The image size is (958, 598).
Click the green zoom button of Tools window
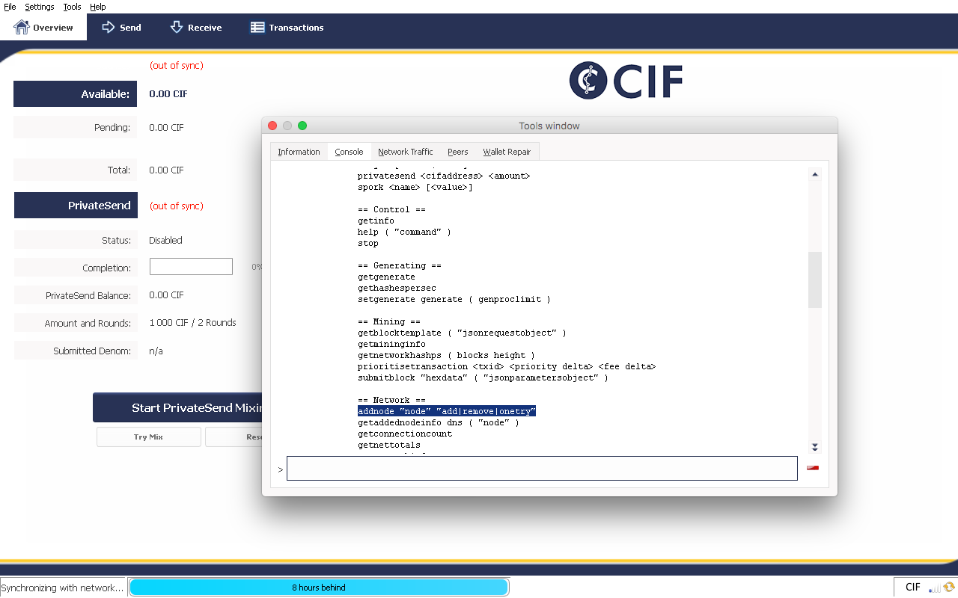(302, 126)
